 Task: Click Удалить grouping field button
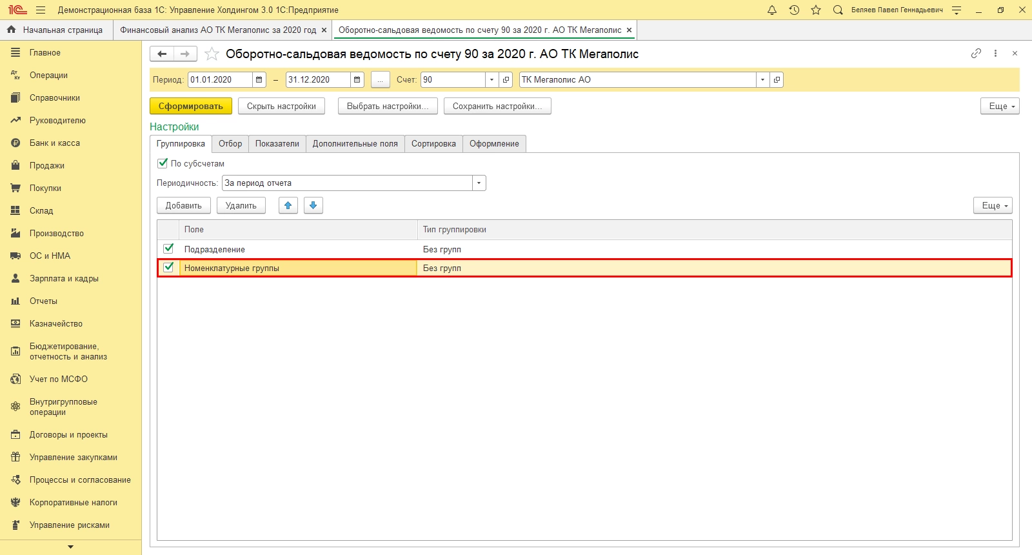[x=241, y=205]
